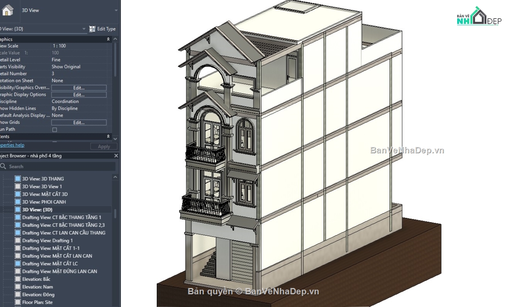The image size is (507, 307).
Task: Collapse the Graphics section header chevron
Action: 109,39
